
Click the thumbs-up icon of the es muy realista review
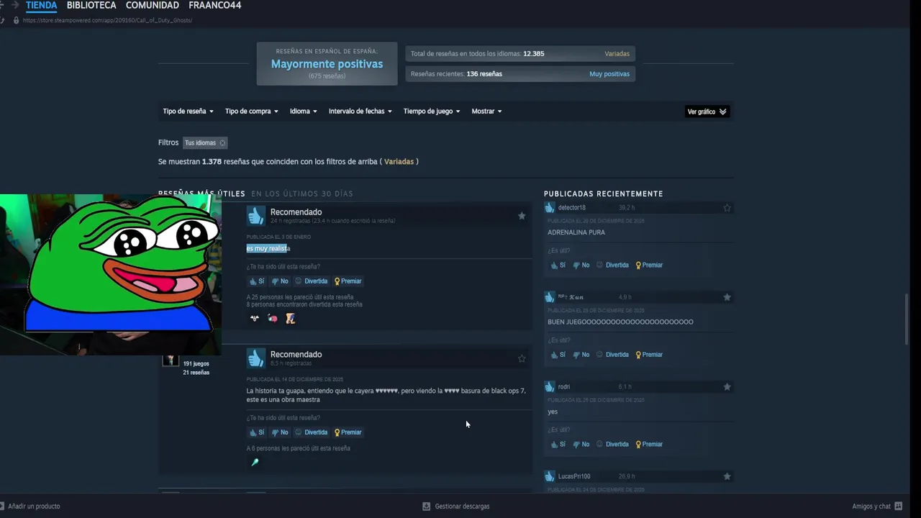(255, 215)
